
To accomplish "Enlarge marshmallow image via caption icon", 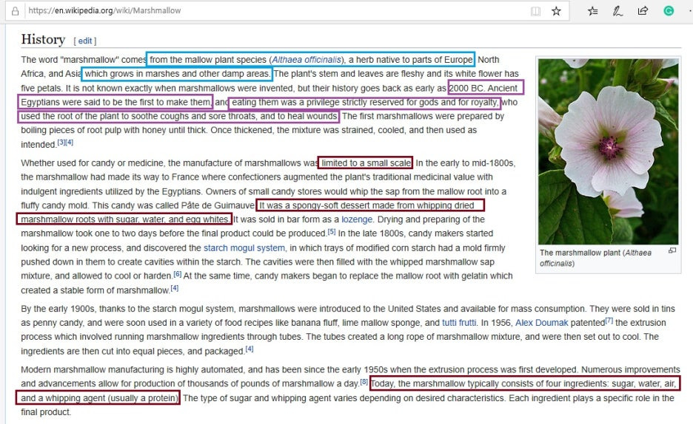I will pos(672,250).
